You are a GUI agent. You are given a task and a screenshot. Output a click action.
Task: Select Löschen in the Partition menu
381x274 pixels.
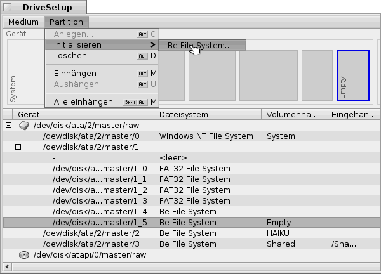70,56
